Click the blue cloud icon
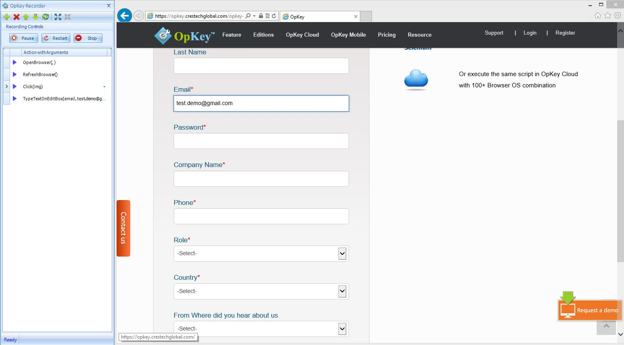 pos(416,79)
